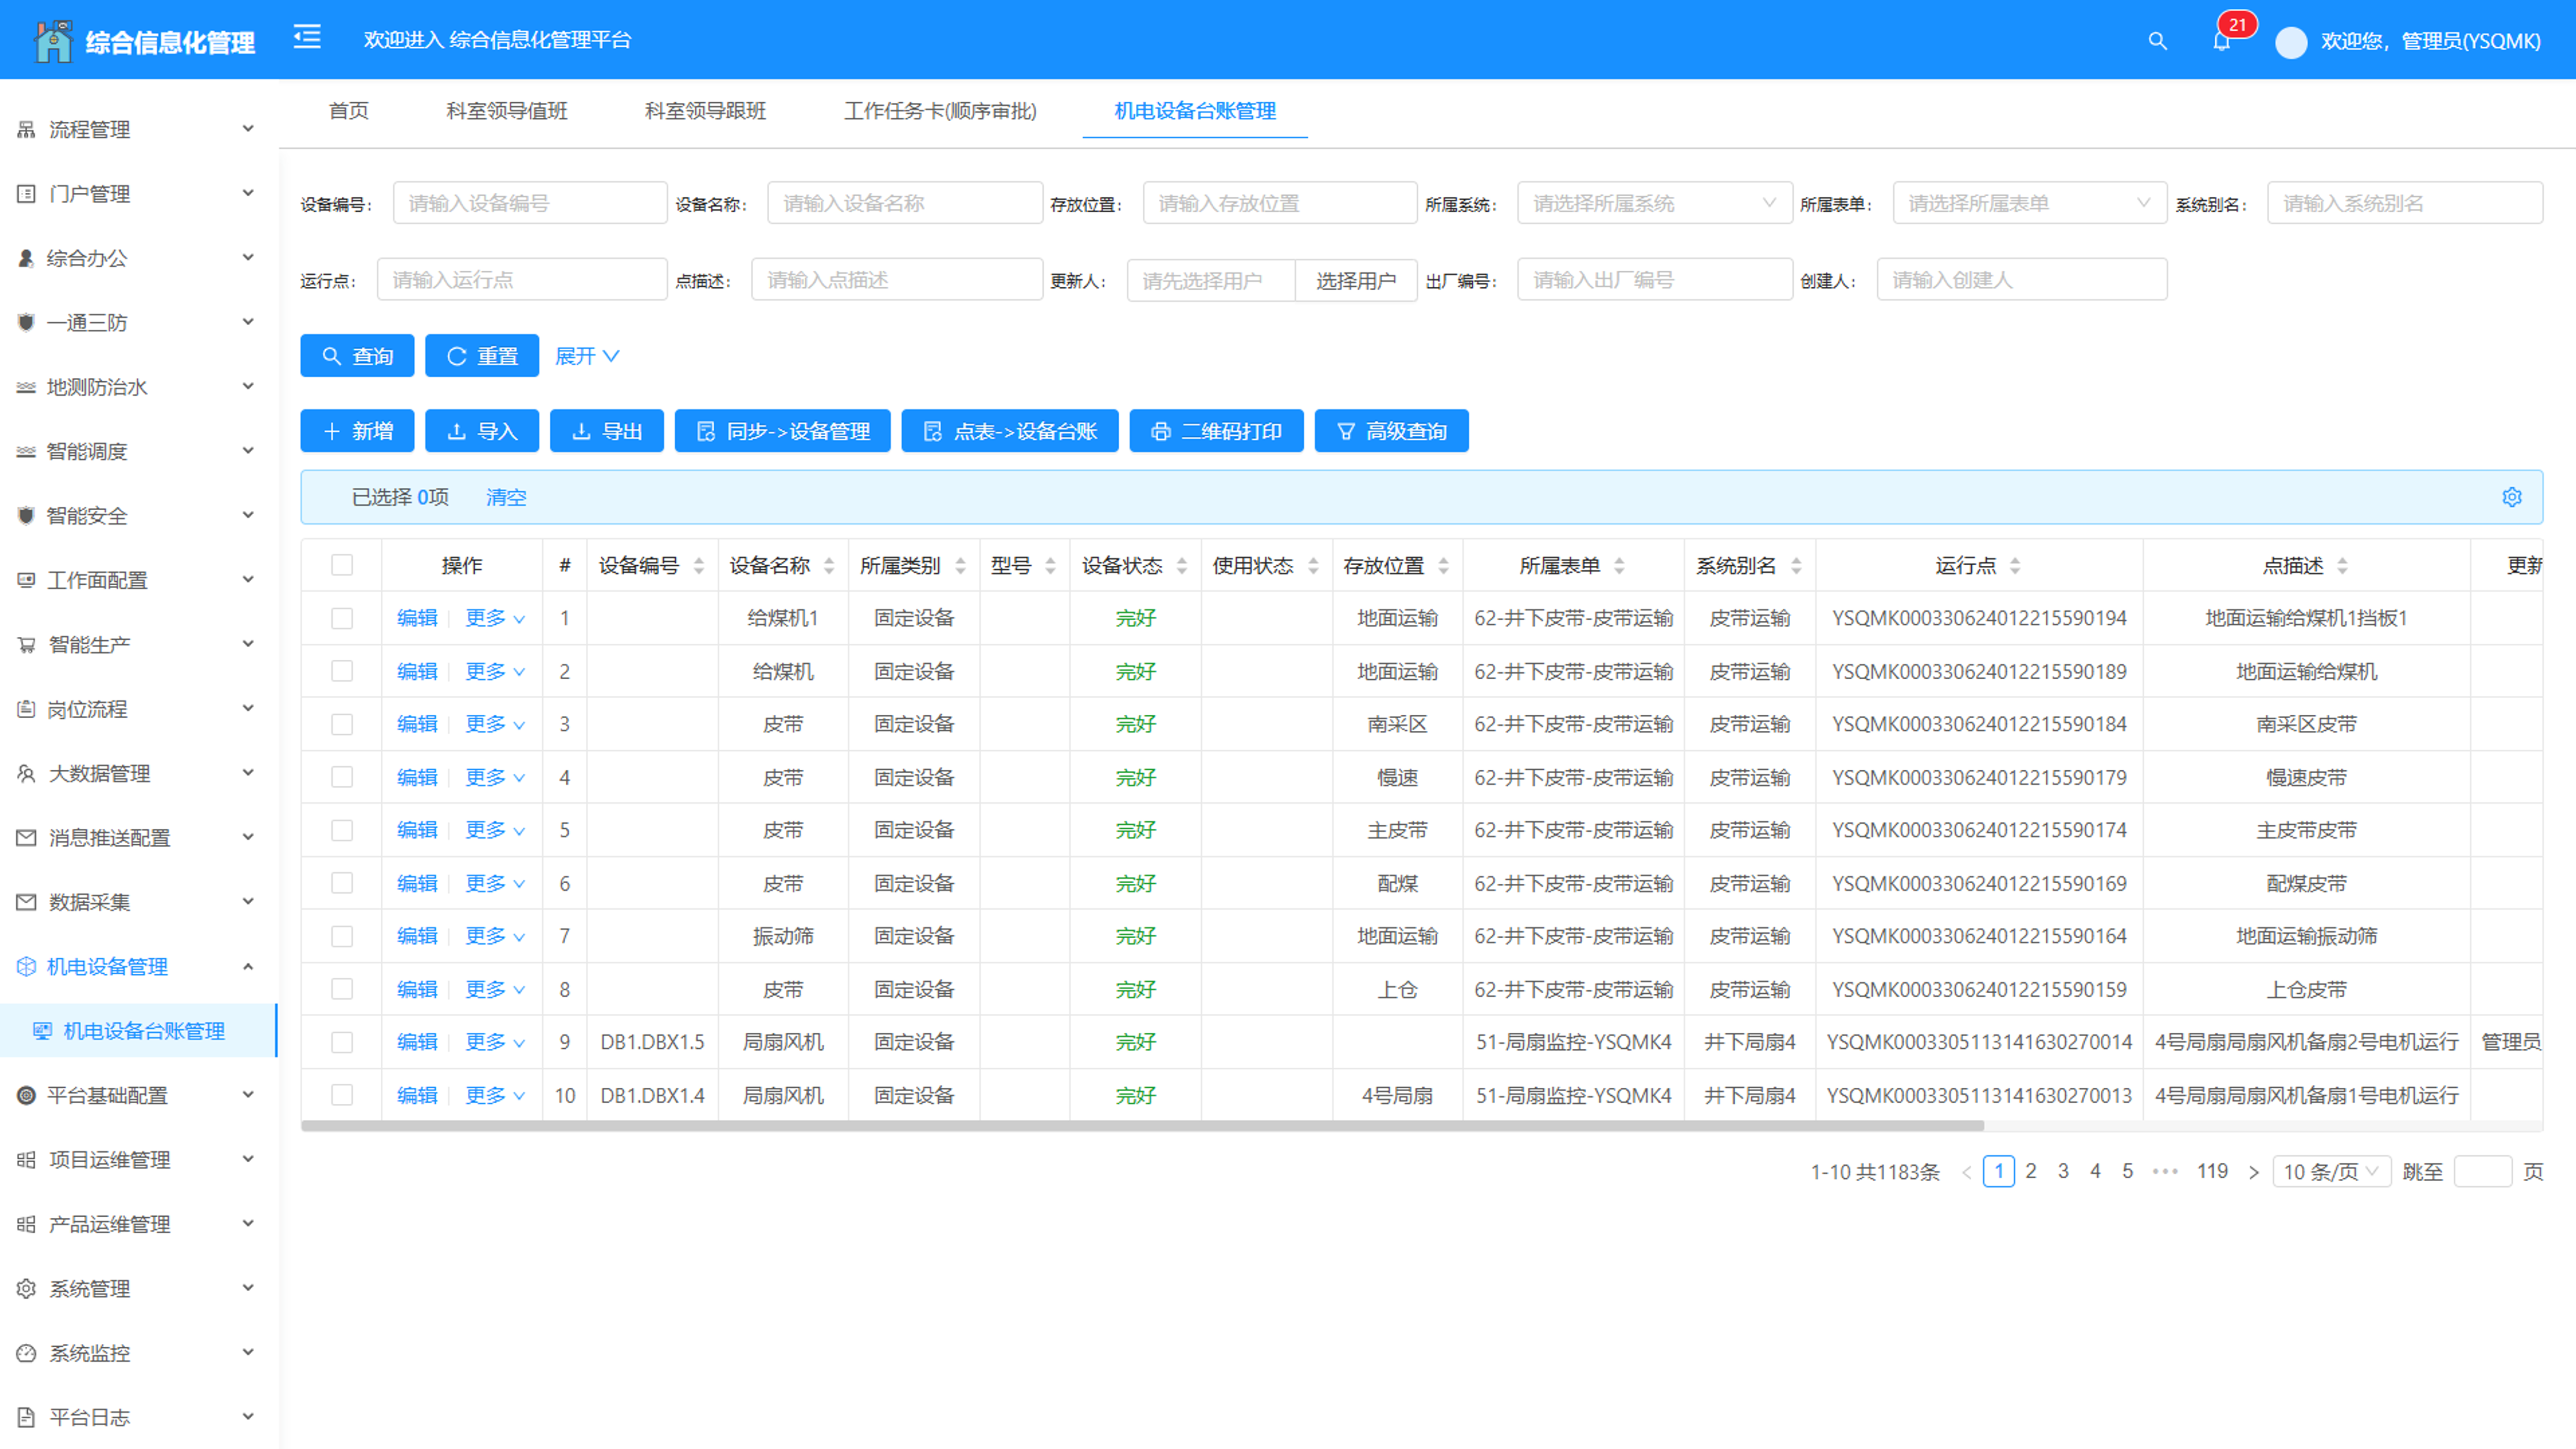The image size is (2576, 1449).
Task: Check the row 9 DB1.DBX1.5 checkbox
Action: pyautogui.click(x=342, y=1042)
